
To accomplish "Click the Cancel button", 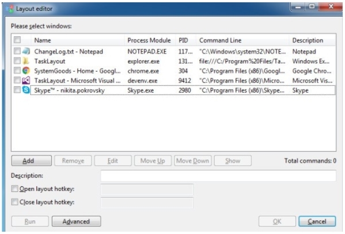I will [x=317, y=221].
